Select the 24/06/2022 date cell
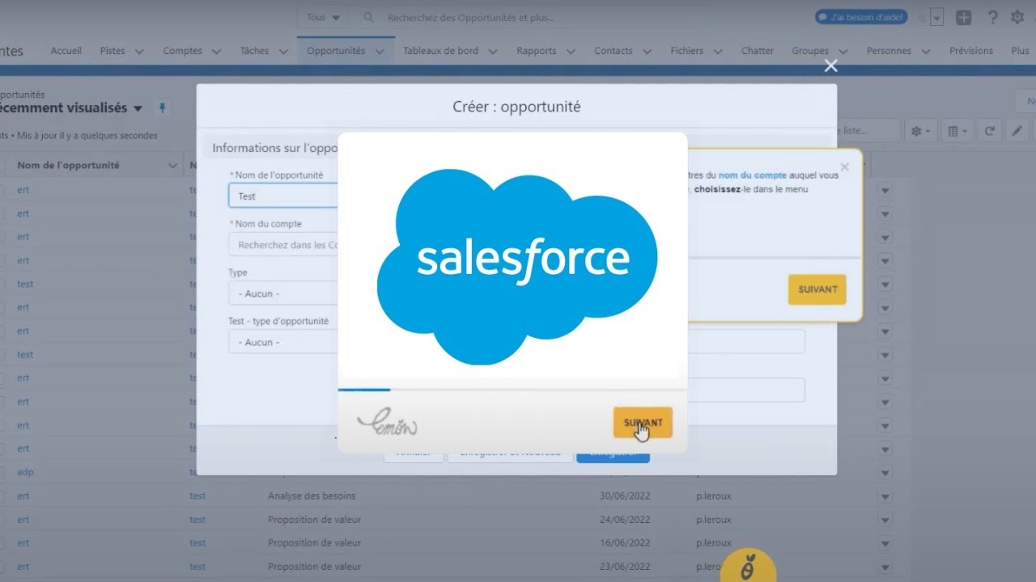This screenshot has height=582, width=1036. click(x=626, y=519)
